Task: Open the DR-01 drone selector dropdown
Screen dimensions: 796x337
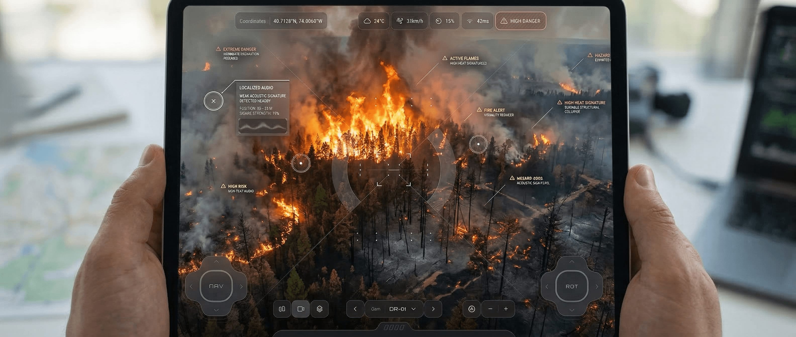Action: [x=400, y=309]
